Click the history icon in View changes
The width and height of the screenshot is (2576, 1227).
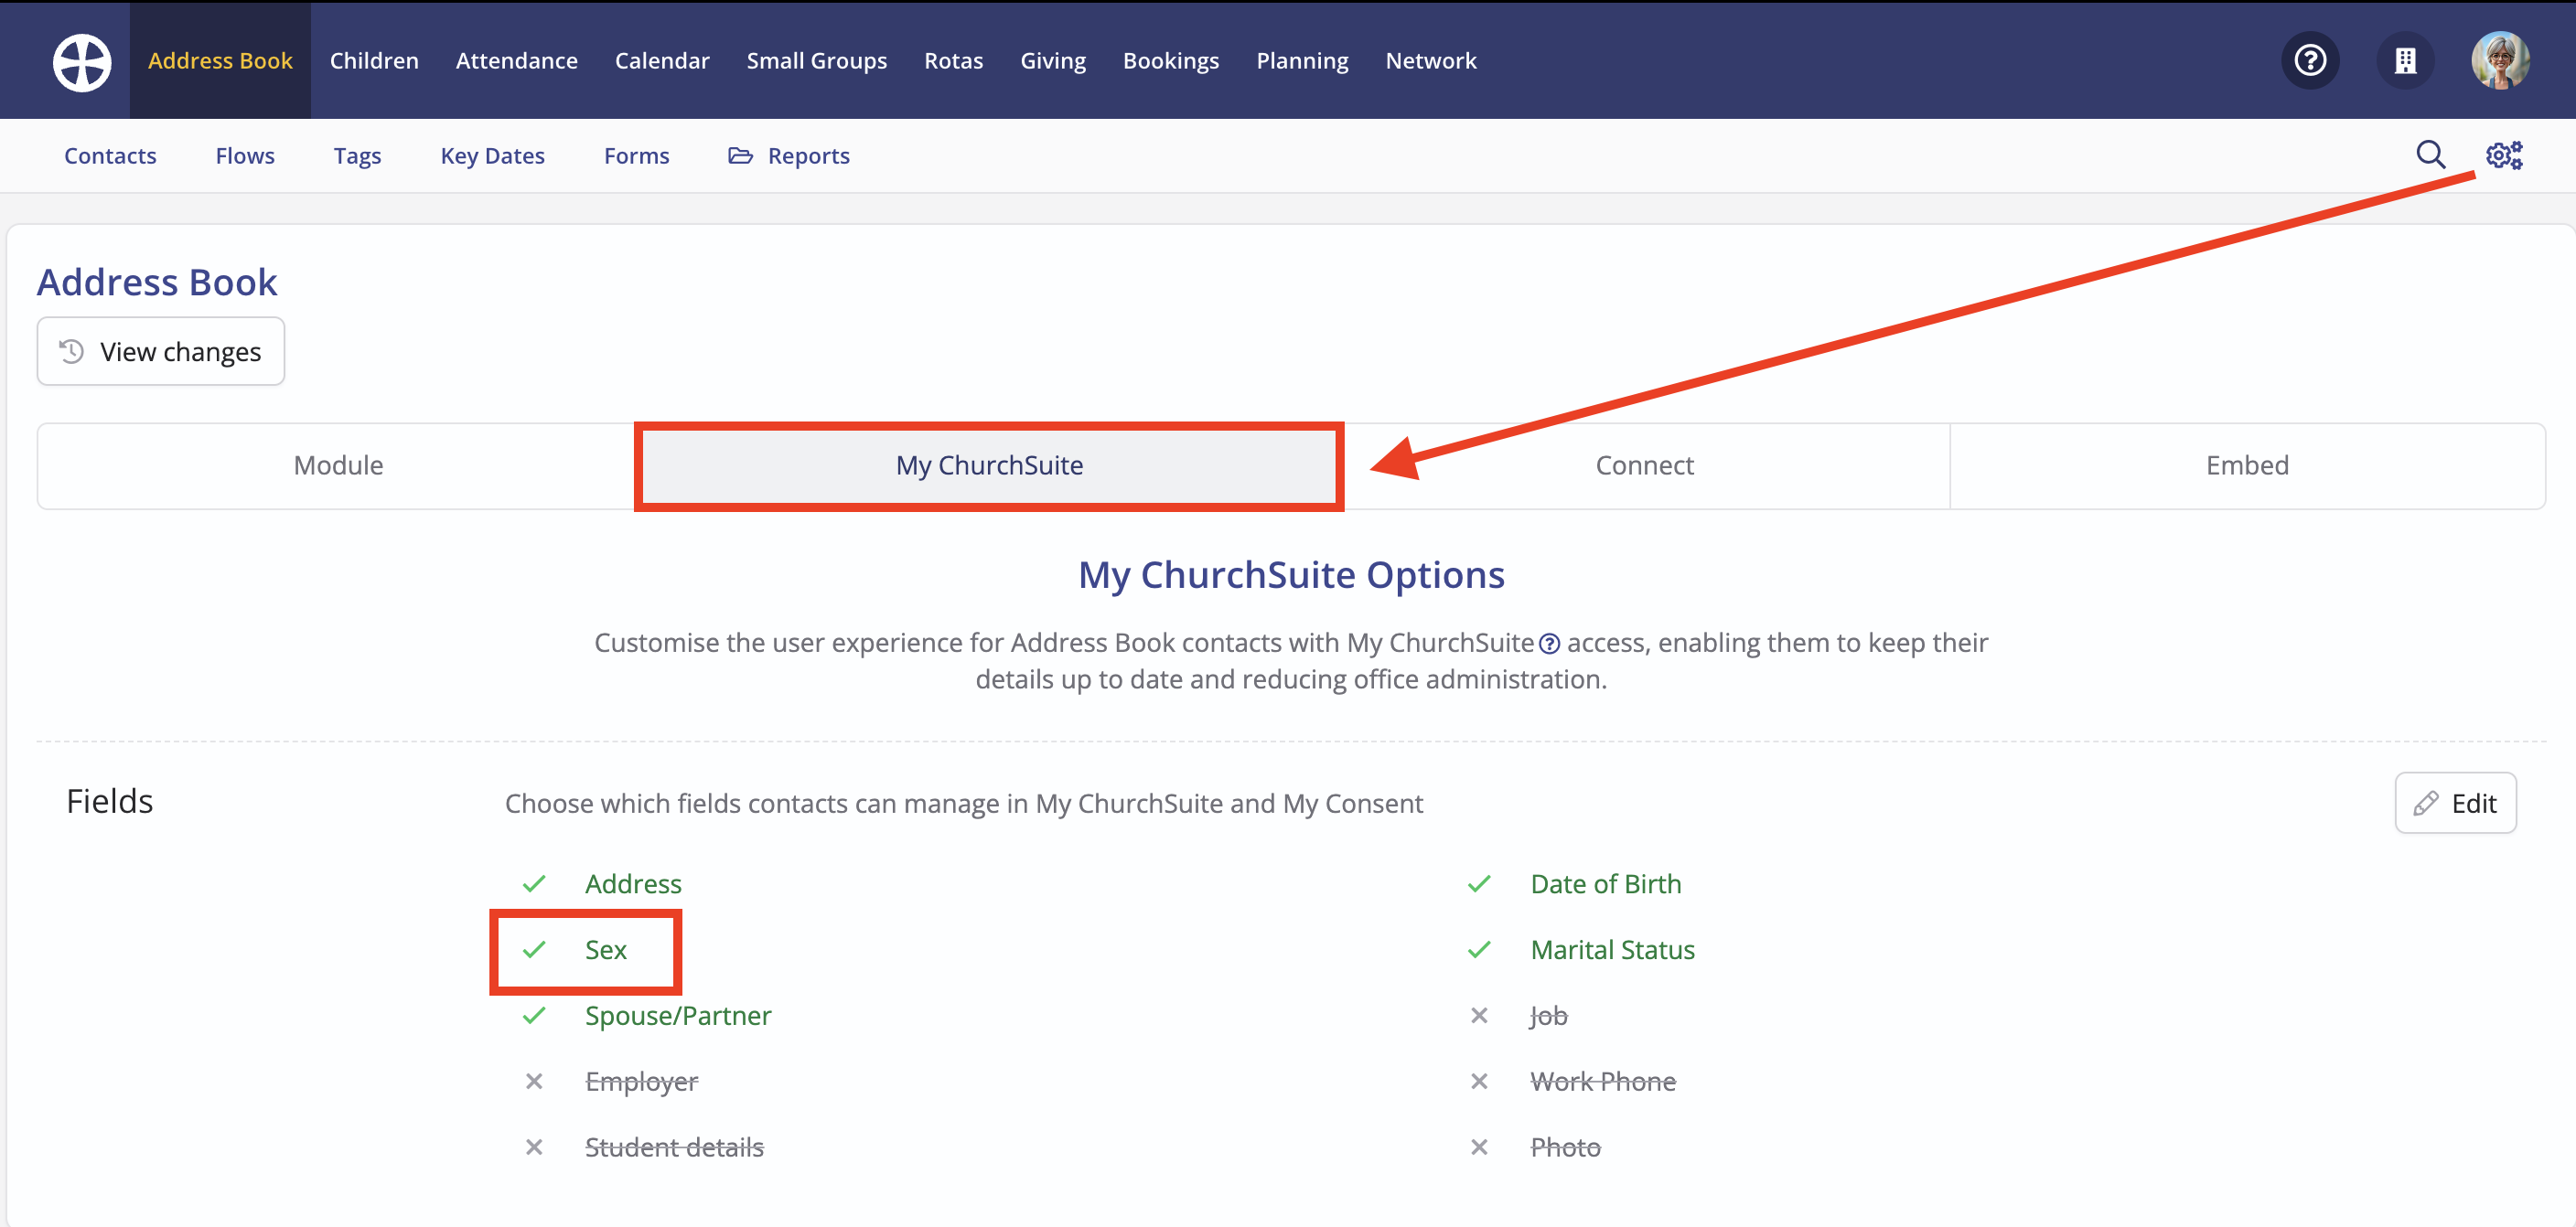(71, 352)
